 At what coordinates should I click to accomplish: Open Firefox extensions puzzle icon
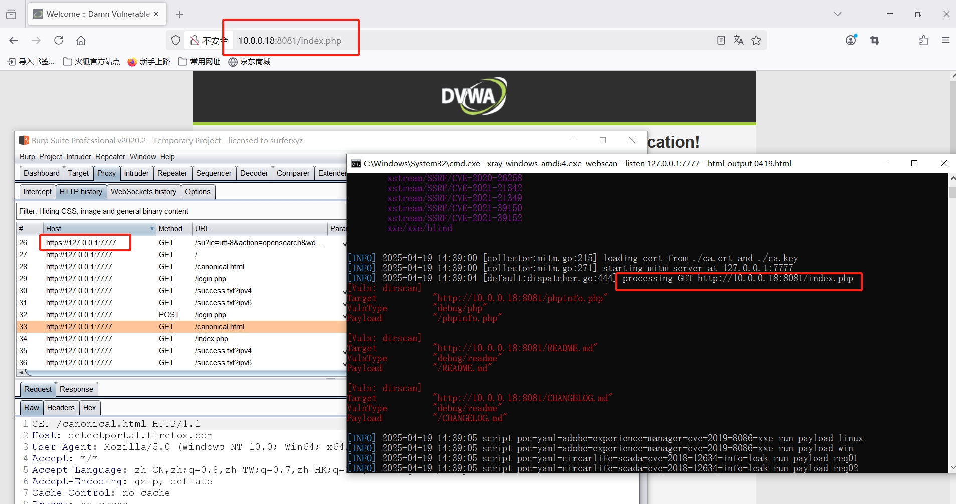923,40
